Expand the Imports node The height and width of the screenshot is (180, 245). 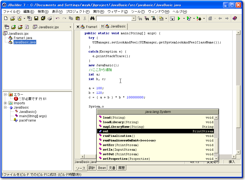5,103
